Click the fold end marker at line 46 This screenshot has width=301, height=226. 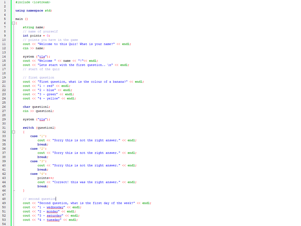pyautogui.click(x=13, y=191)
